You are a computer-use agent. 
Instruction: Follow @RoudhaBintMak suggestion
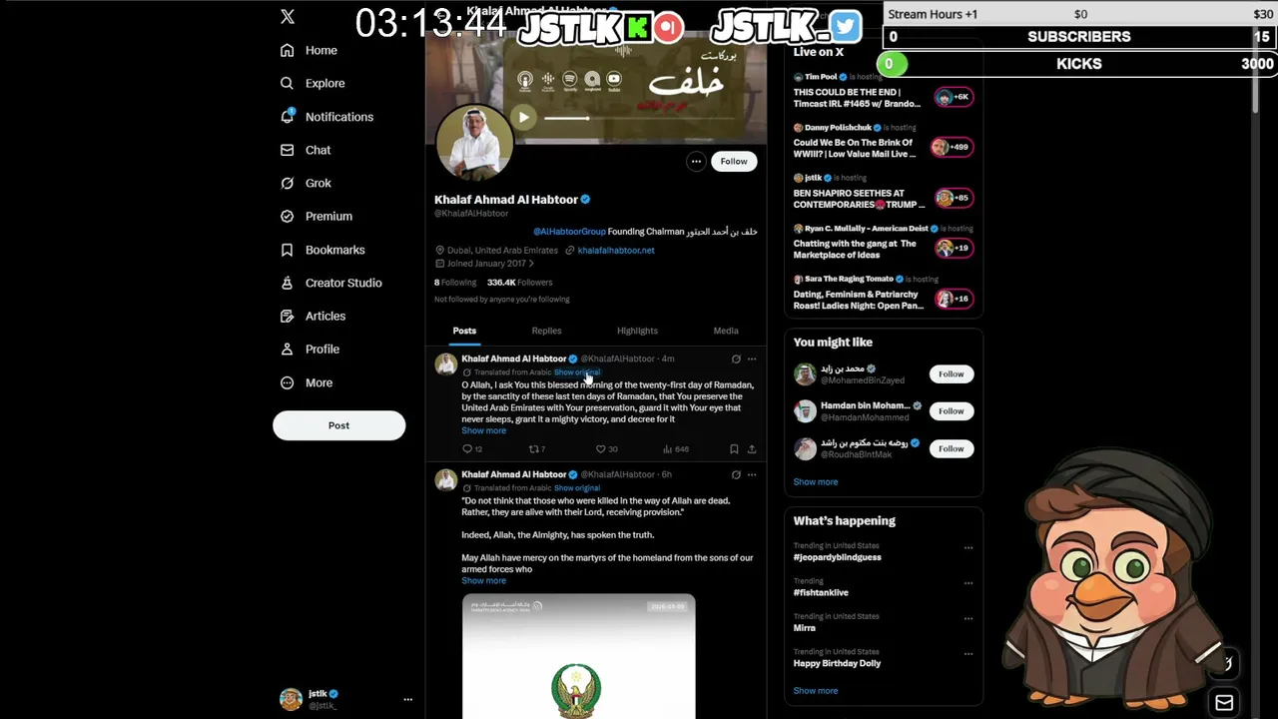[x=951, y=448]
